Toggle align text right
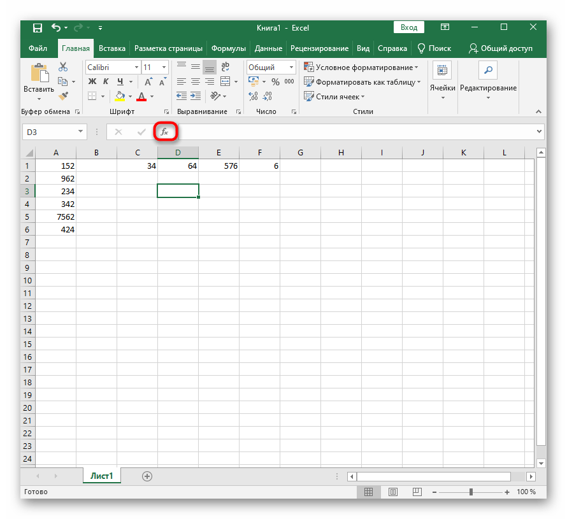The width and height of the screenshot is (567, 519). pos(210,82)
